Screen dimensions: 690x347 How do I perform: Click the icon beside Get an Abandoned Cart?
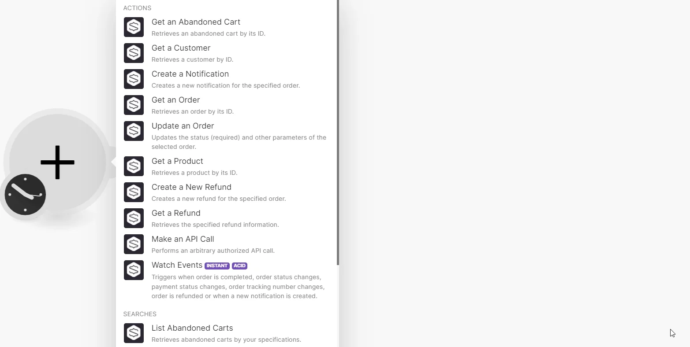(134, 27)
